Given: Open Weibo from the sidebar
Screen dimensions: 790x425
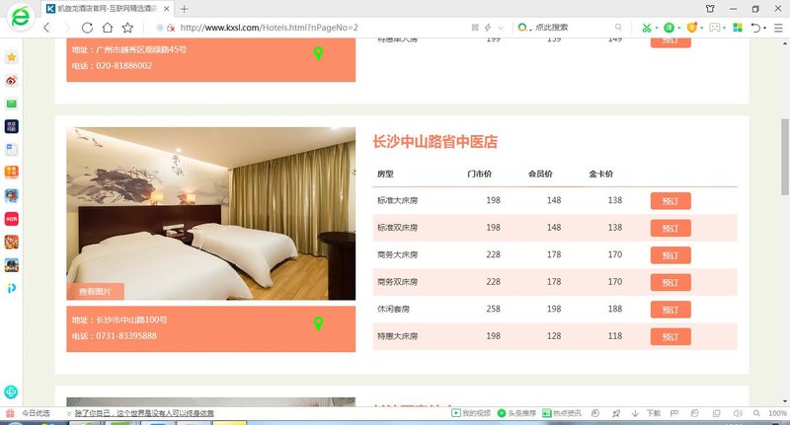Looking at the screenshot, I should pos(11,81).
